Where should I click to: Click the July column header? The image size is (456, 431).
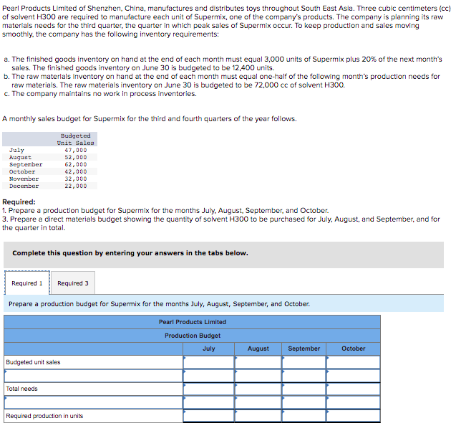click(209, 349)
